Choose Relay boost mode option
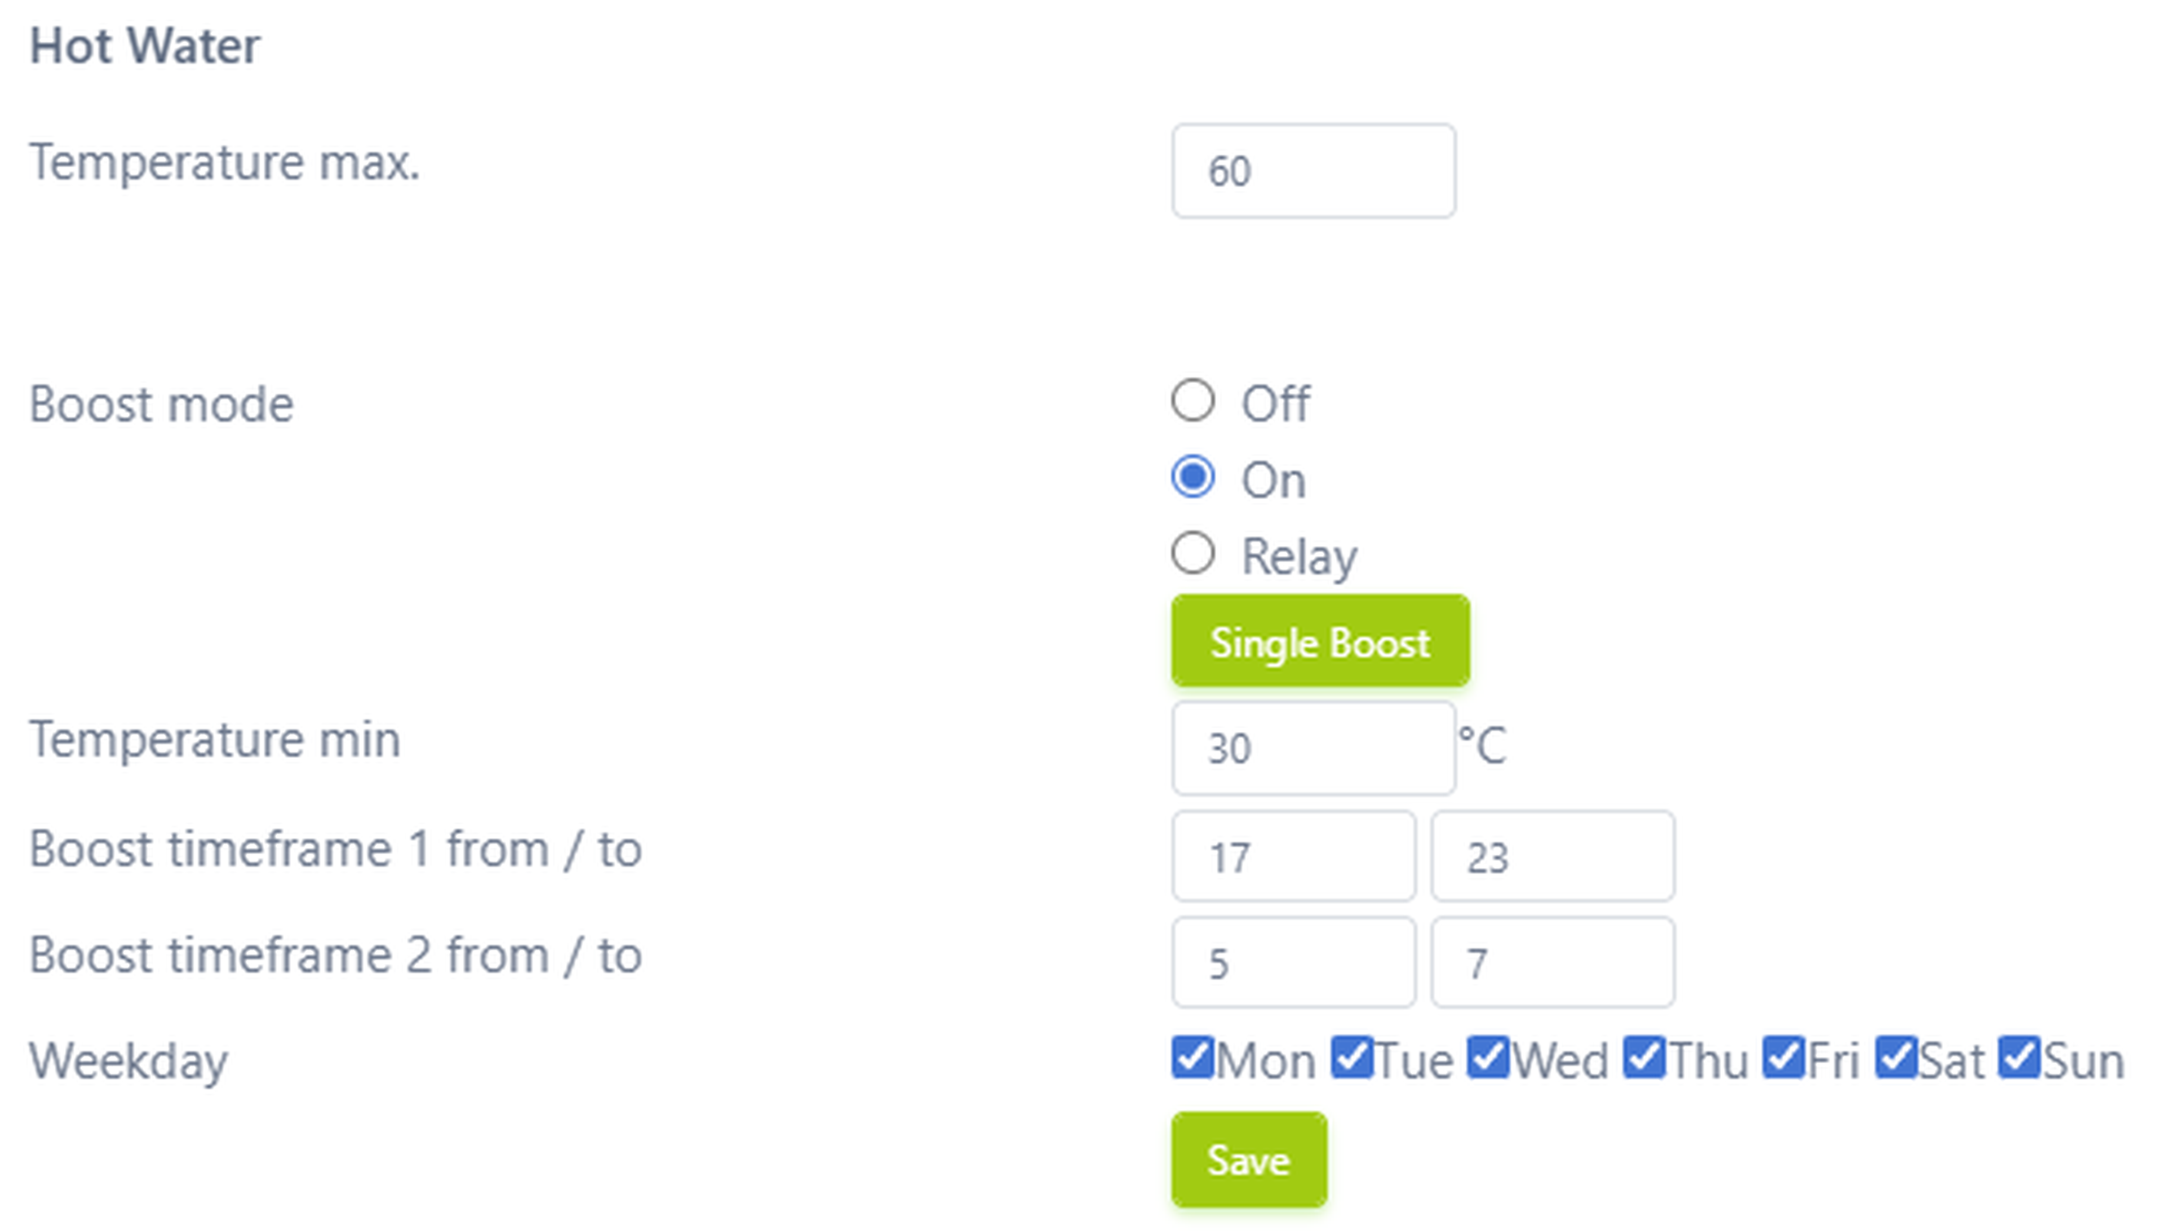The height and width of the screenshot is (1231, 2164). click(1192, 554)
